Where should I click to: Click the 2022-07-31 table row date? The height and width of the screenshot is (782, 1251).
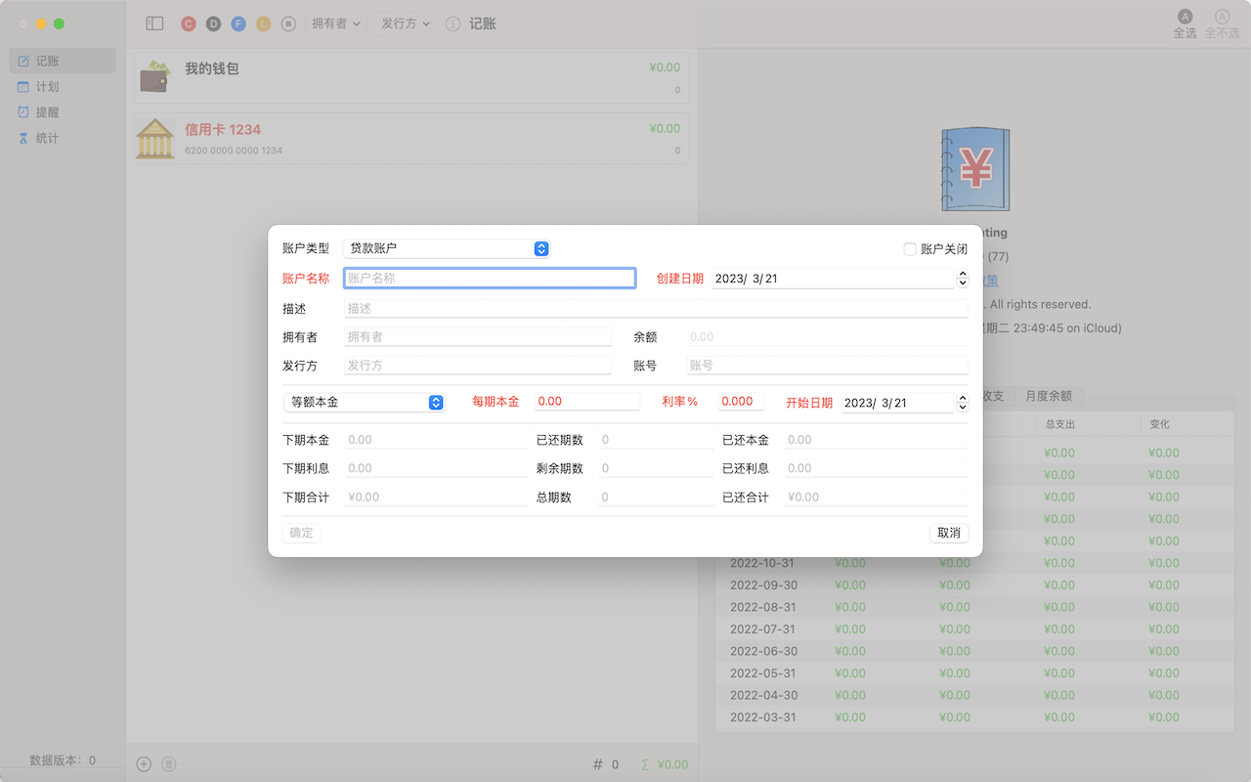click(763, 630)
